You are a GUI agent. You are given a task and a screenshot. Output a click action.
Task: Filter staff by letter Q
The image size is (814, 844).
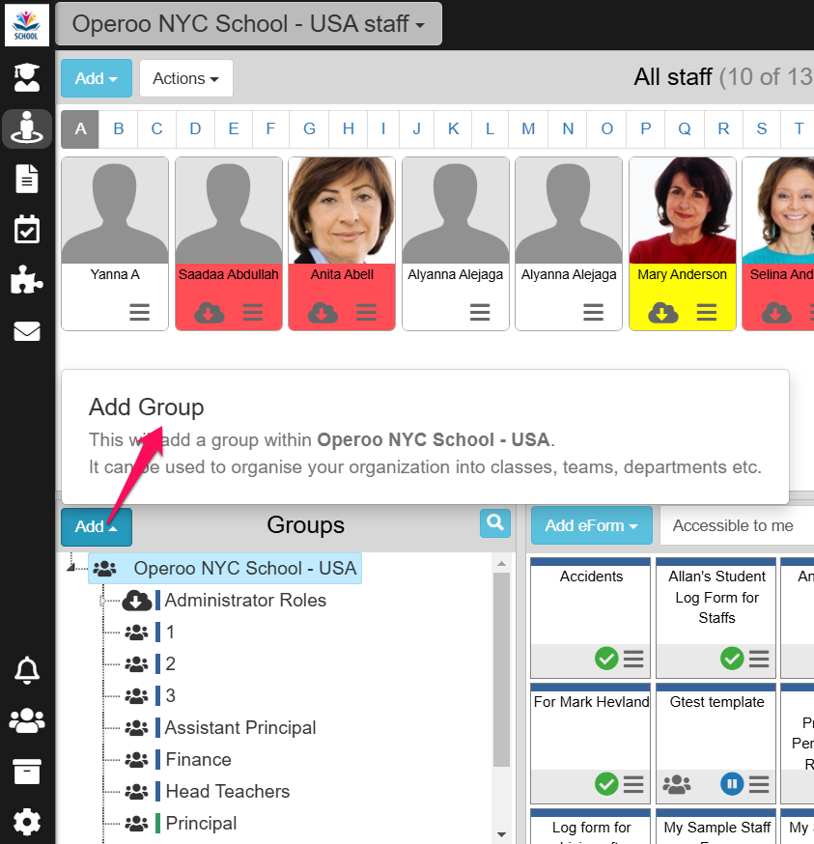tap(685, 129)
